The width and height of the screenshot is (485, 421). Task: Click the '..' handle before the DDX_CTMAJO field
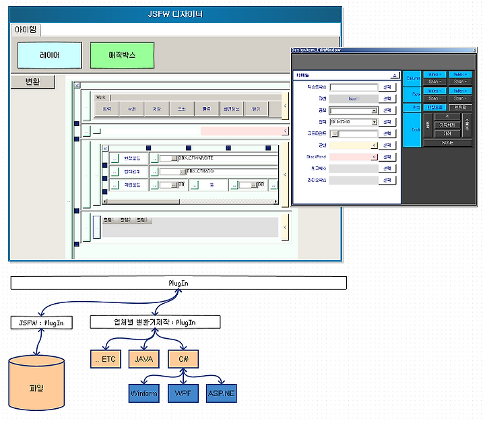[154, 172]
